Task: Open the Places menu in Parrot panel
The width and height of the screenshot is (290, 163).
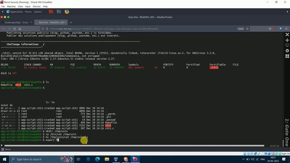Action: (28, 12)
